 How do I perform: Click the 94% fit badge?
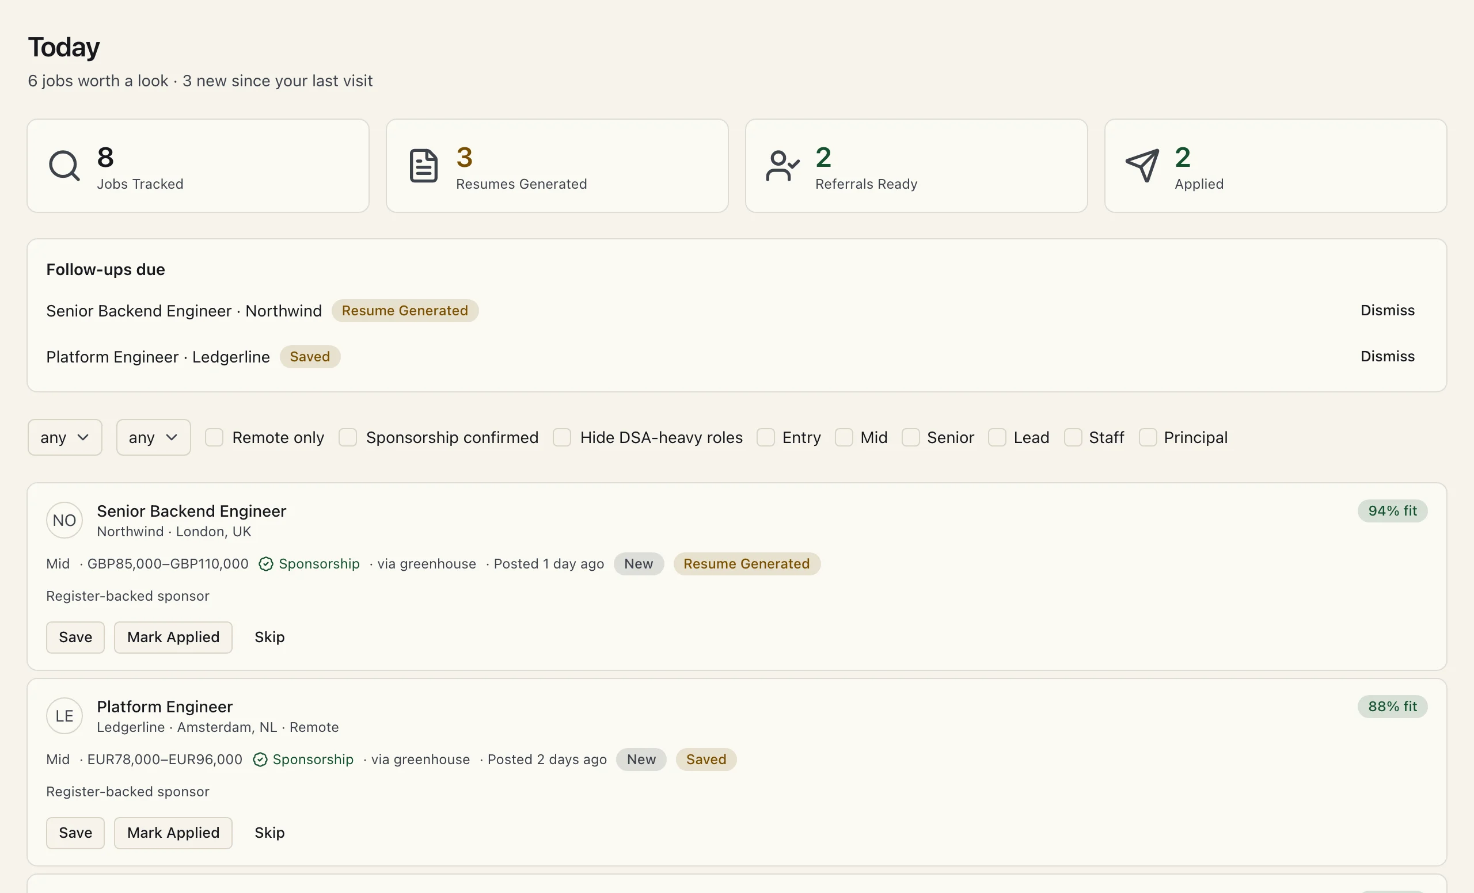tap(1392, 511)
